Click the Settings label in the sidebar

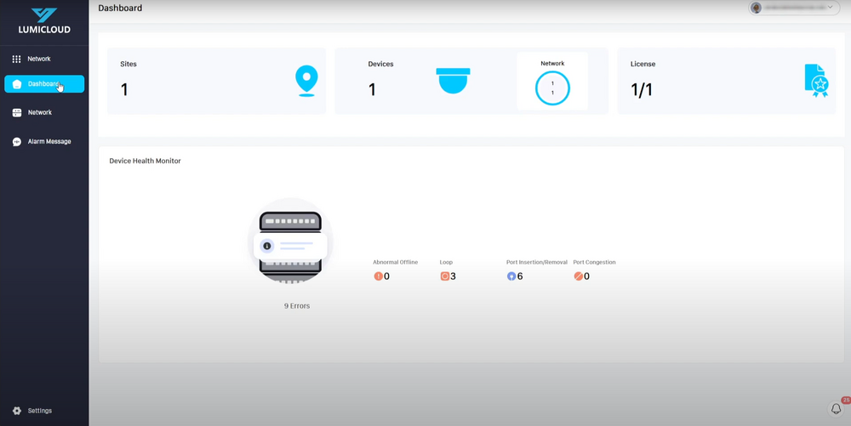click(40, 411)
